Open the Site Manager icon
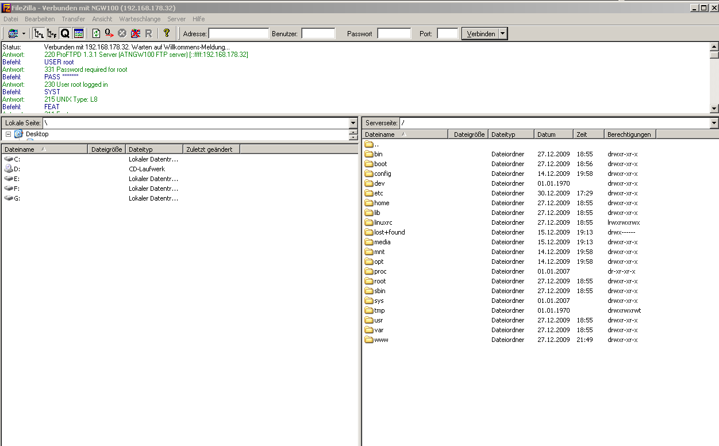 coord(13,33)
